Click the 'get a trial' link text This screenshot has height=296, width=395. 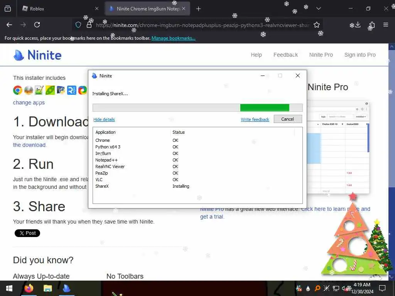(212, 217)
